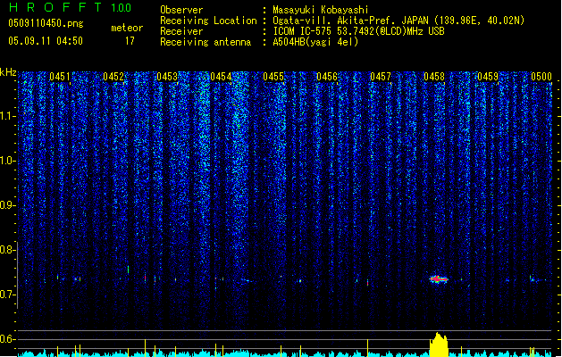Click the 0456 time marker

tap(327, 77)
